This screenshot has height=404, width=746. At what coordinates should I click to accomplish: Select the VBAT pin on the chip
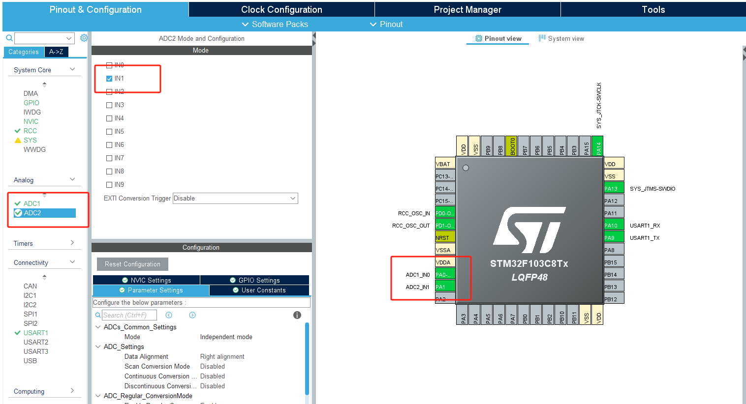point(445,164)
